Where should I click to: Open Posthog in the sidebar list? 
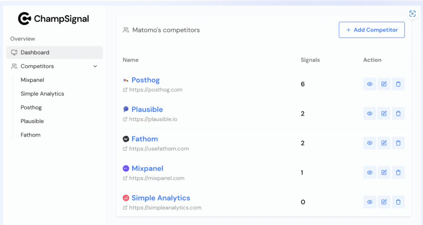[31, 107]
